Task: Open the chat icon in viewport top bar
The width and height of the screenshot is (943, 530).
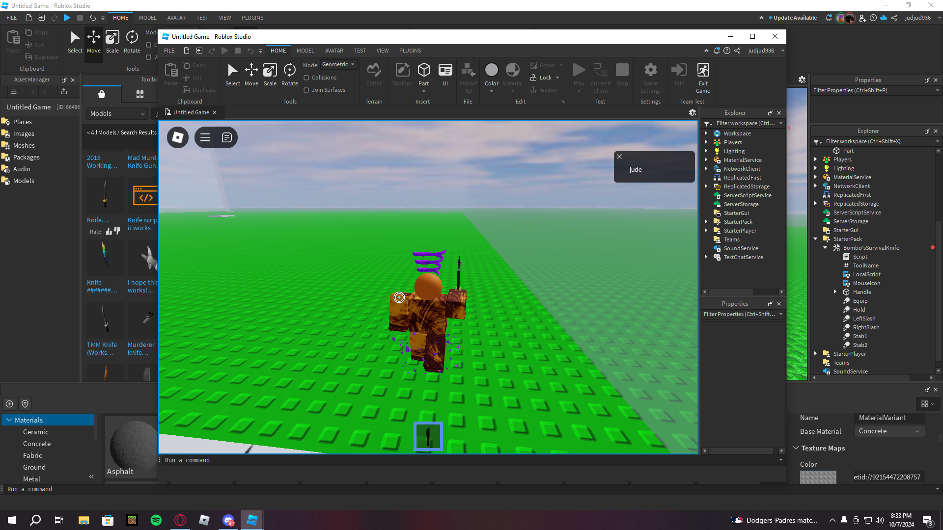Action: click(226, 137)
